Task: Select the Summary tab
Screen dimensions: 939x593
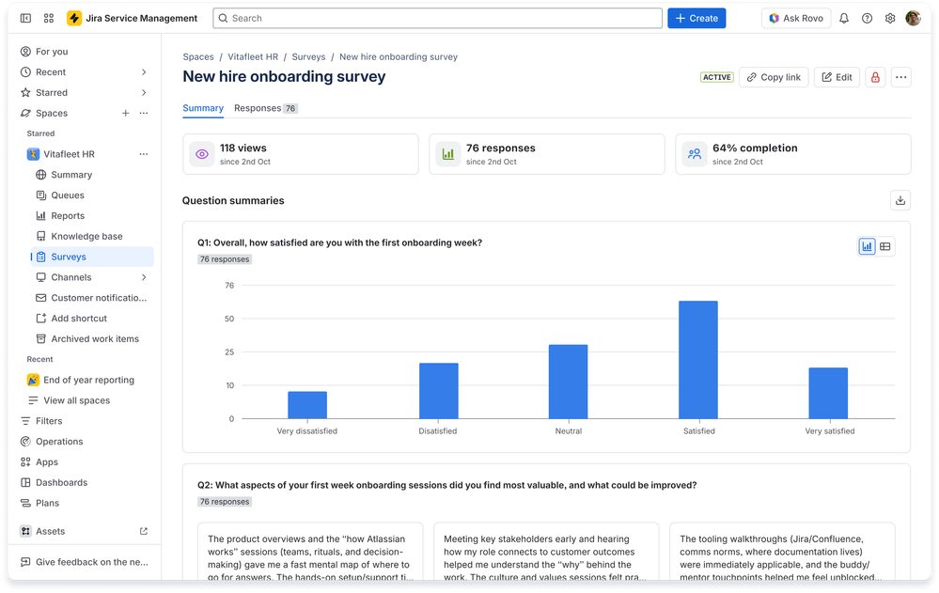Action: 203,108
